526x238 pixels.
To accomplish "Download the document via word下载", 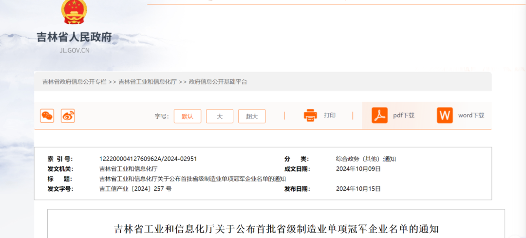I will click(x=471, y=115).
